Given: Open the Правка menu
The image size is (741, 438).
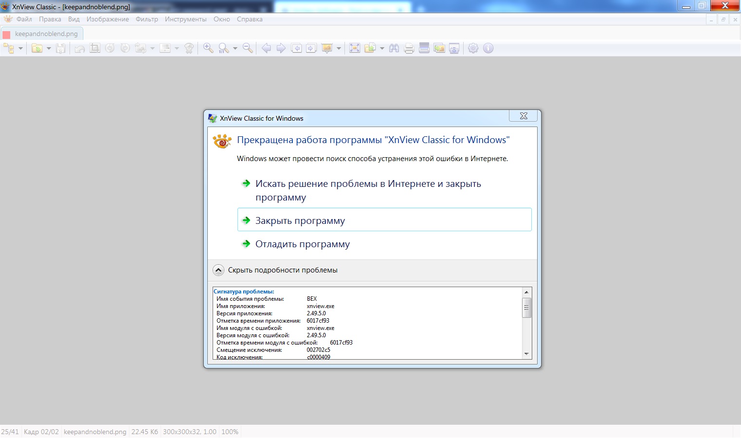Looking at the screenshot, I should pos(50,19).
